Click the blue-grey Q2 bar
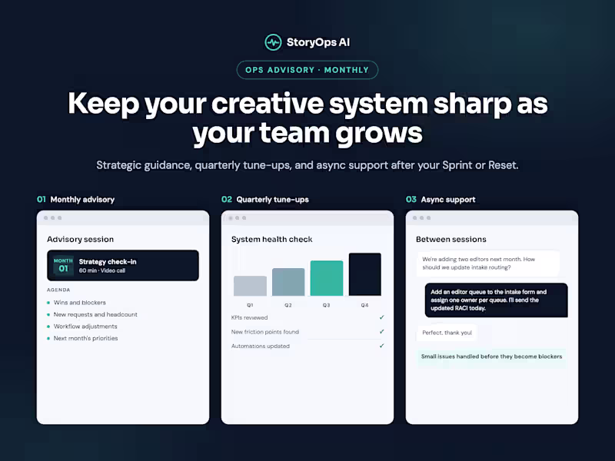Image resolution: width=615 pixels, height=461 pixels. (x=288, y=282)
